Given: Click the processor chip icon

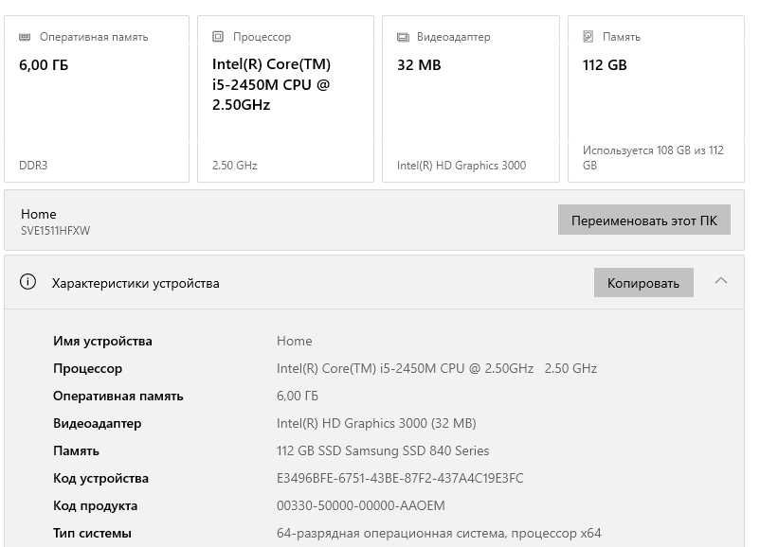Looking at the screenshot, I should (x=218, y=37).
